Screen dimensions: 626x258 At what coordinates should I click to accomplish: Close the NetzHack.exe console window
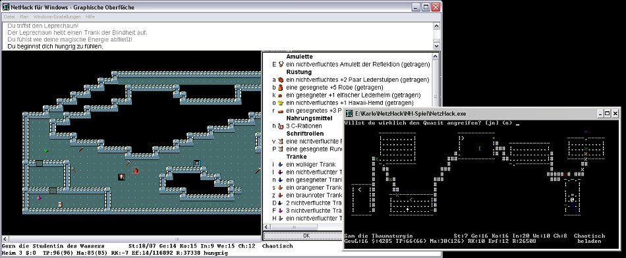615,114
